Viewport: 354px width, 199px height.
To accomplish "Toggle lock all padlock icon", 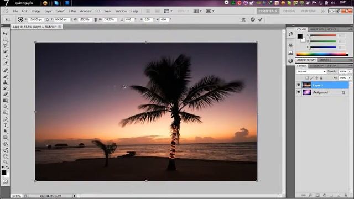I will click(x=321, y=78).
